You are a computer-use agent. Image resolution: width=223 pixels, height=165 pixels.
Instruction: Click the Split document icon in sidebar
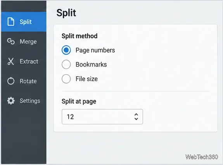(x=11, y=22)
